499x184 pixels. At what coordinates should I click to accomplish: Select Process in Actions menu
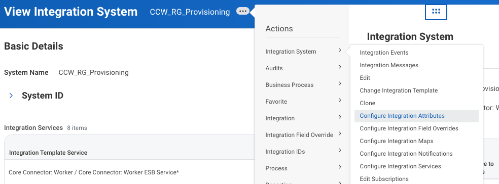(x=276, y=168)
